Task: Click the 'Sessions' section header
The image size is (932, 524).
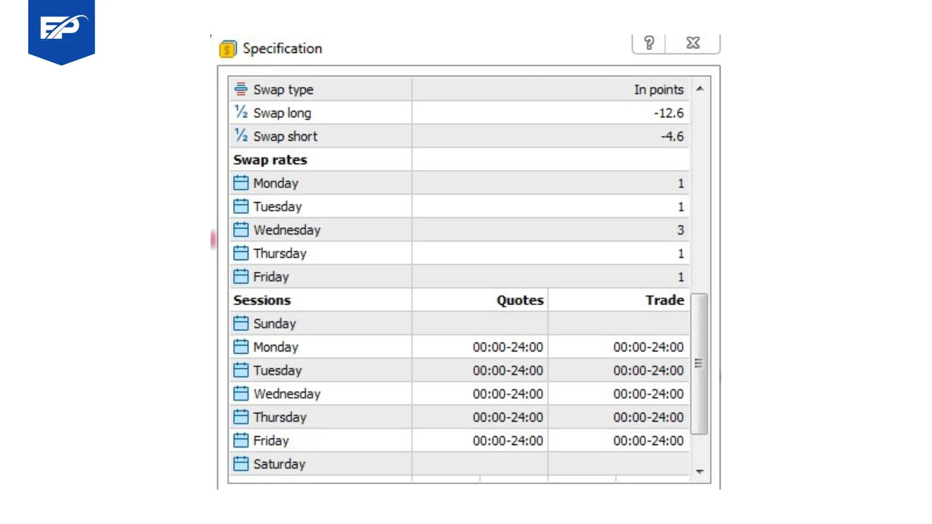Action: click(262, 300)
